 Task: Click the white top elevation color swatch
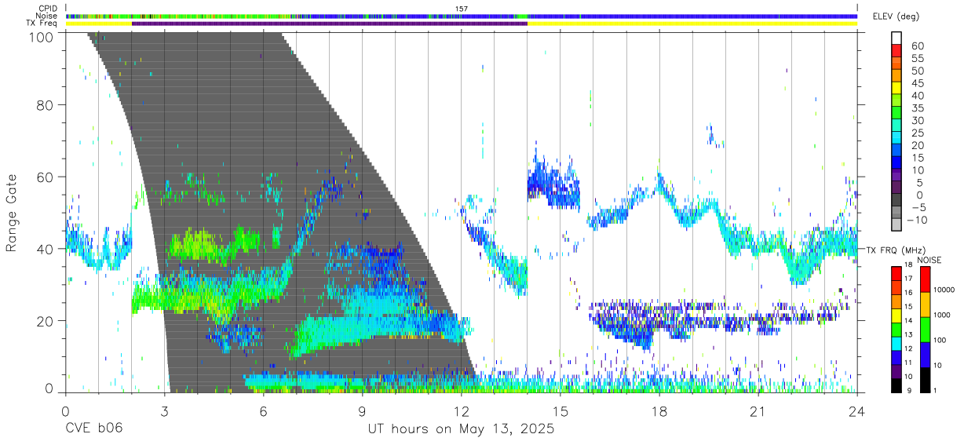pos(896,39)
